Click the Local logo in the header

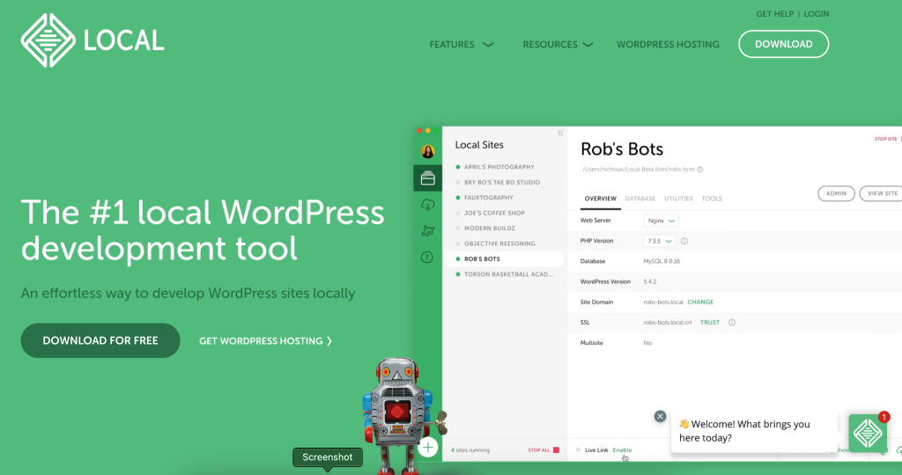coord(92,40)
